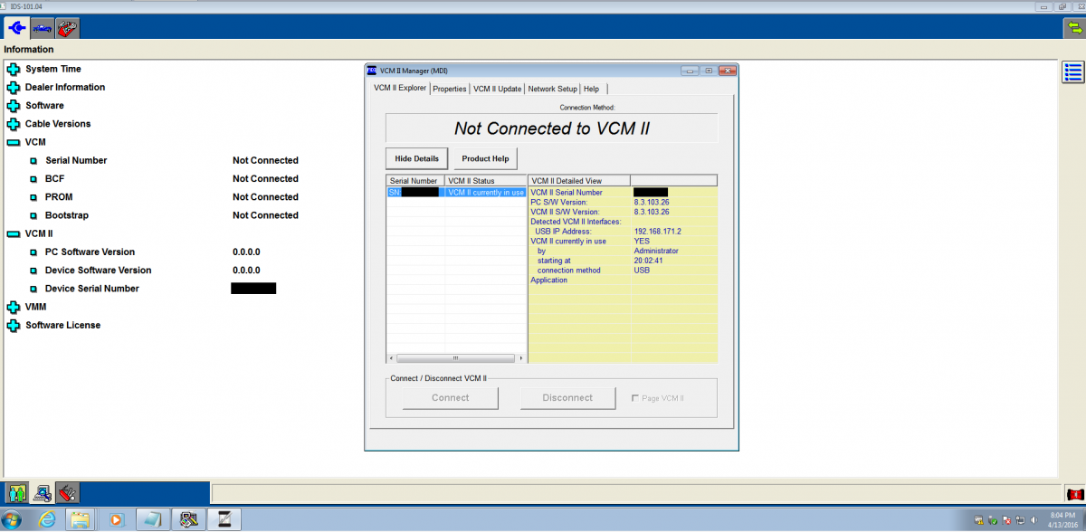Switch to the notepad app on the taskbar
This screenshot has width=1086, height=532.
153,519
